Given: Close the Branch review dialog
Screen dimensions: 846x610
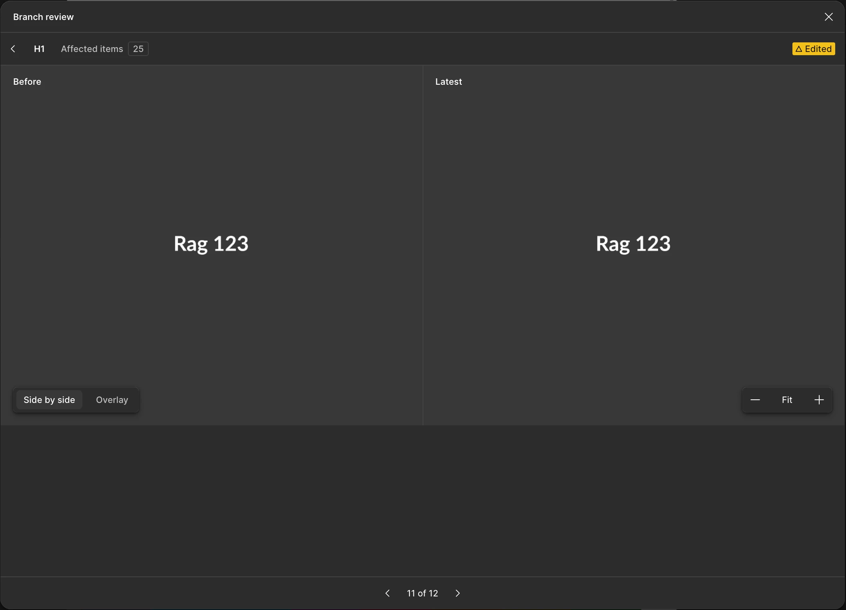Looking at the screenshot, I should click(828, 17).
